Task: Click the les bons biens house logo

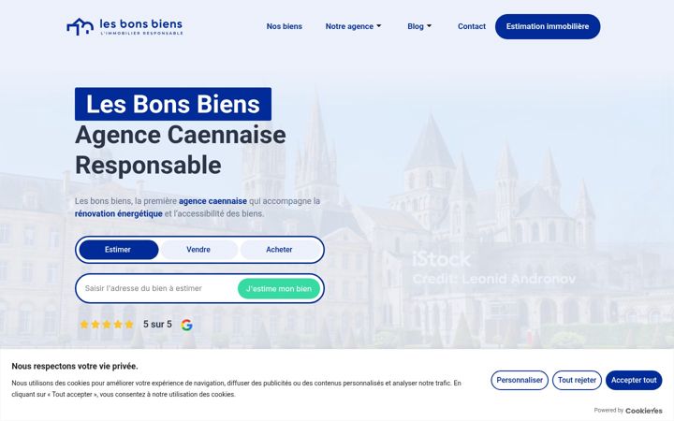Action: coord(125,26)
